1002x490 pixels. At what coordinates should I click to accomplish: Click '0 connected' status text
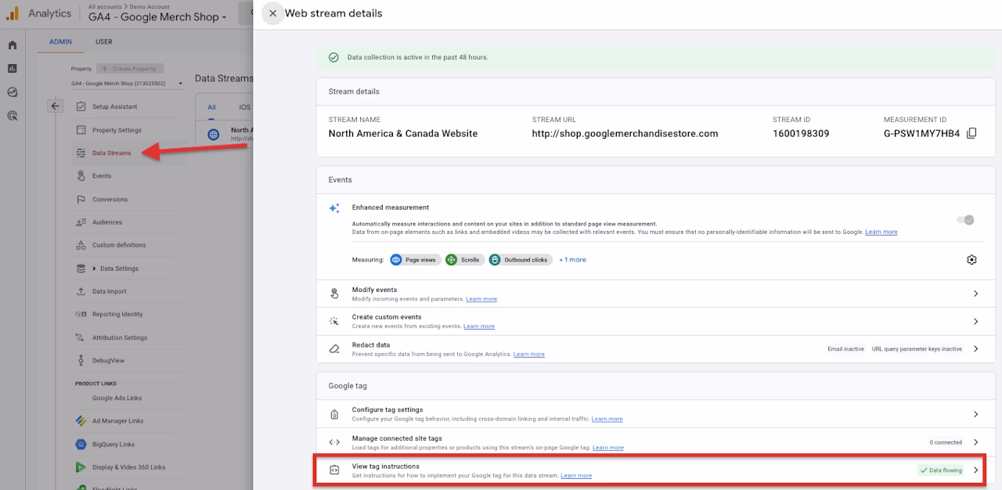pos(946,442)
